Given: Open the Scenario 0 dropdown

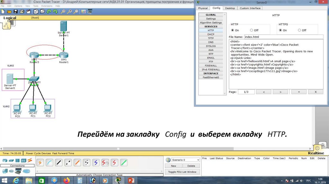Looking at the screenshot, I should [182, 160].
